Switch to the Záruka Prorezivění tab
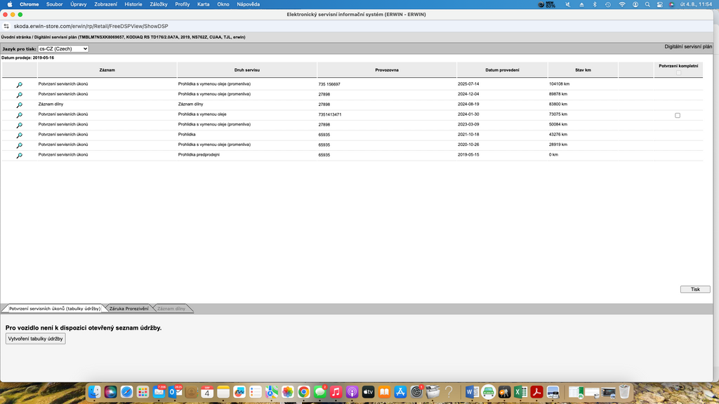This screenshot has height=404, width=719. [x=129, y=309]
